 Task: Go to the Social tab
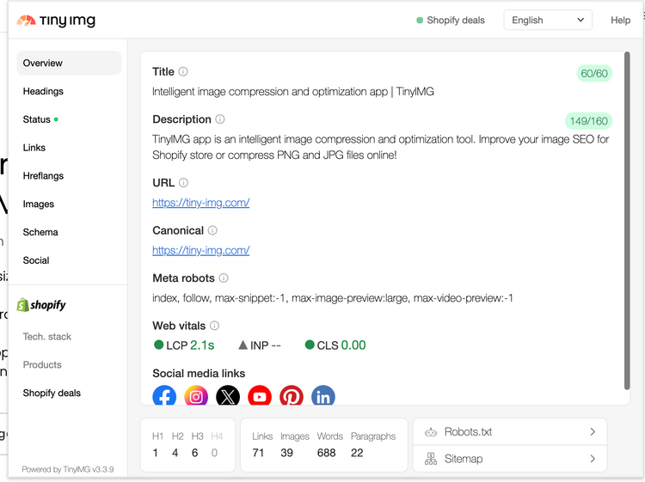click(36, 260)
